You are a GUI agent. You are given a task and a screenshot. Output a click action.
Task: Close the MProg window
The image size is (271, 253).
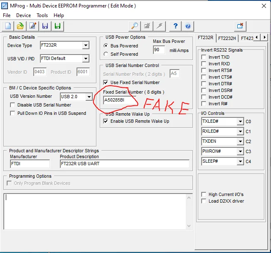pos(264,6)
